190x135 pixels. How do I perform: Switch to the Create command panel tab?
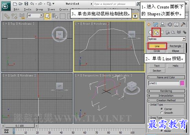coord(149,25)
